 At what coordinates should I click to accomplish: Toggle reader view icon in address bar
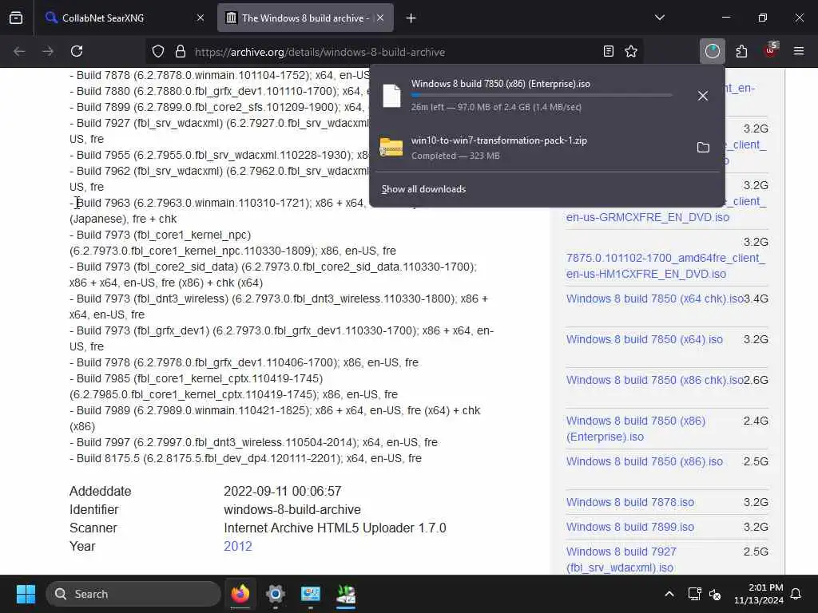tap(608, 51)
